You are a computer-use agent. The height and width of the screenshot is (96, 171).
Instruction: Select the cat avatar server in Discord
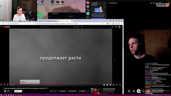(88, 6)
